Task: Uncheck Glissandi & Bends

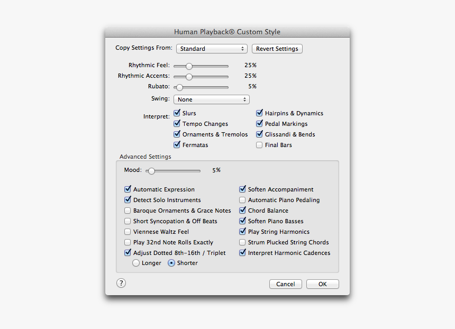Action: click(259, 134)
